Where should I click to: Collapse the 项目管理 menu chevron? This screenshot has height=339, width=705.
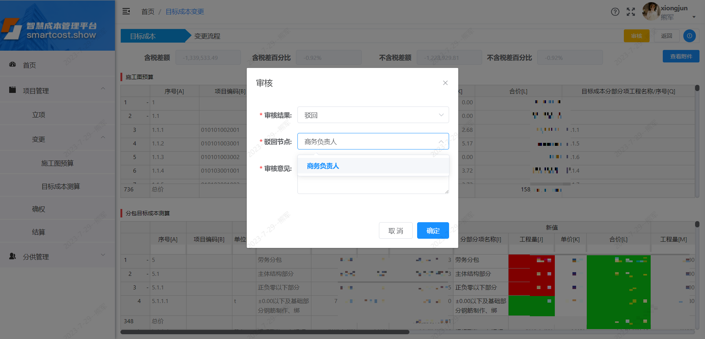click(x=103, y=89)
